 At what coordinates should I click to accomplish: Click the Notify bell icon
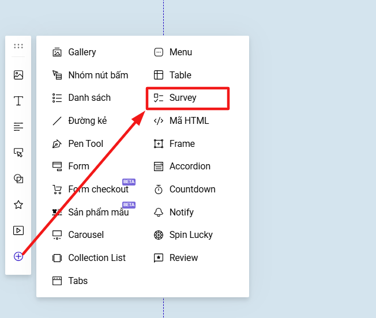click(159, 212)
